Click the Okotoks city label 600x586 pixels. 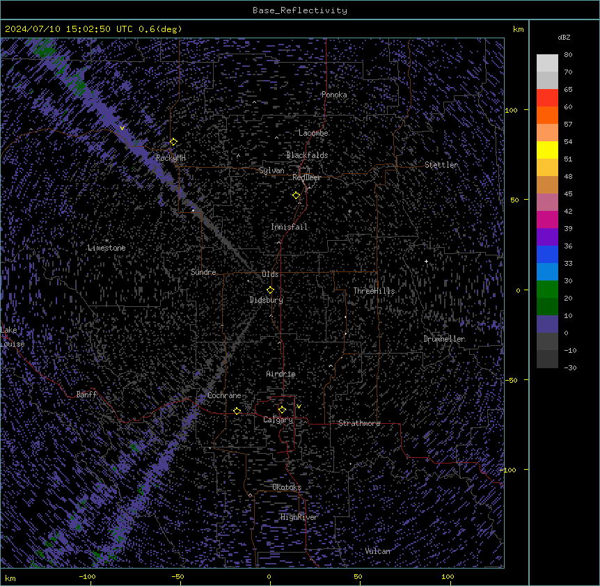[x=287, y=487]
